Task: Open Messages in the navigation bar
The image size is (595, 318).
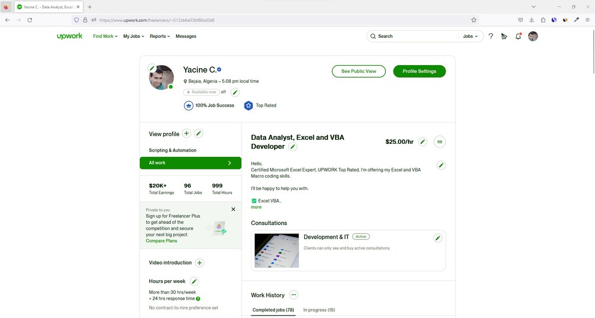Action: click(186, 36)
